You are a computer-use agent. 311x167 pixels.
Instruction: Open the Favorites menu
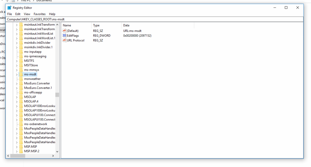pos(39,14)
